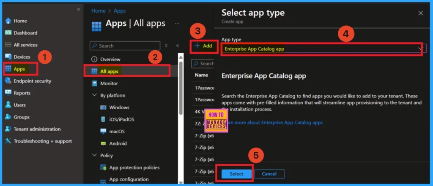
Task: Click the Add button in toolbar
Action: 203,46
